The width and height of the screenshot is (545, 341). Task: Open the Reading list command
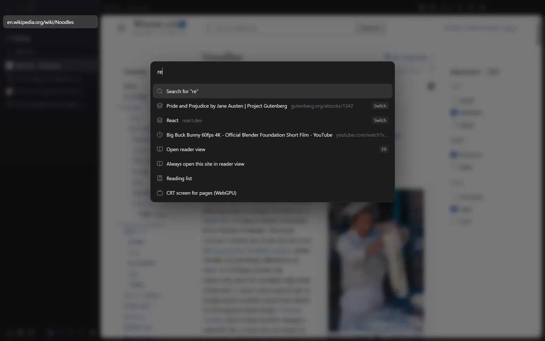[272, 178]
